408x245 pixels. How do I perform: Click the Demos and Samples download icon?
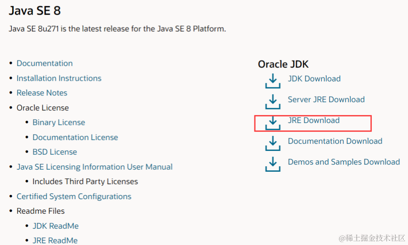[x=273, y=164]
